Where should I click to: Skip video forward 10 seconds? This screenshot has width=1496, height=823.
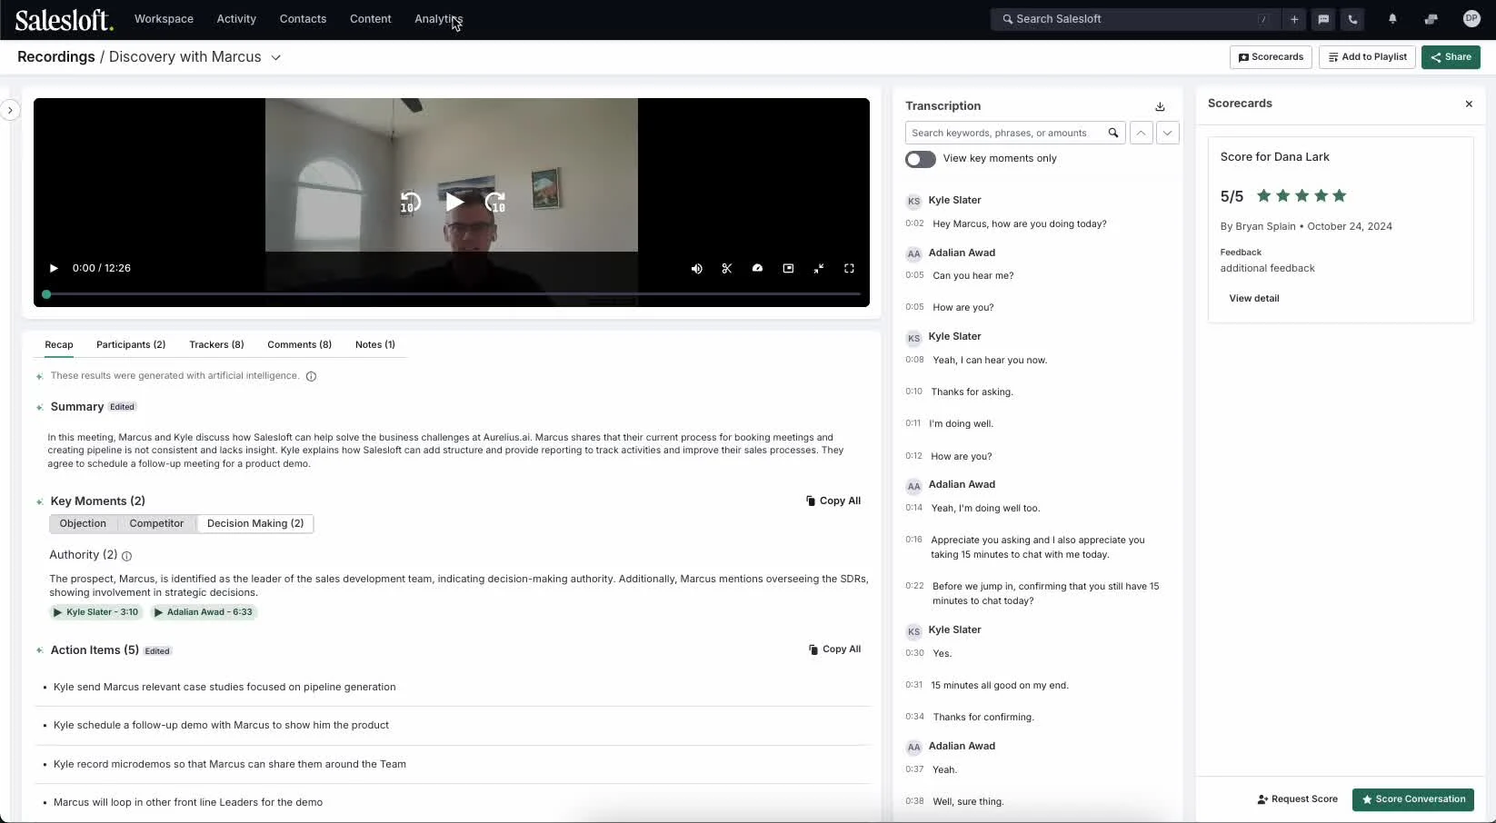point(495,203)
